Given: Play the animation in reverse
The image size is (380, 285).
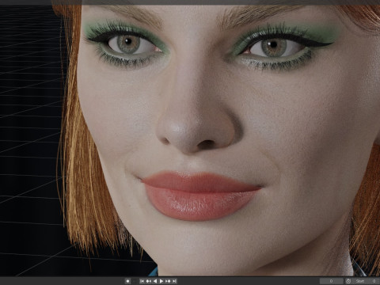Looking at the screenshot, I should [155, 281].
